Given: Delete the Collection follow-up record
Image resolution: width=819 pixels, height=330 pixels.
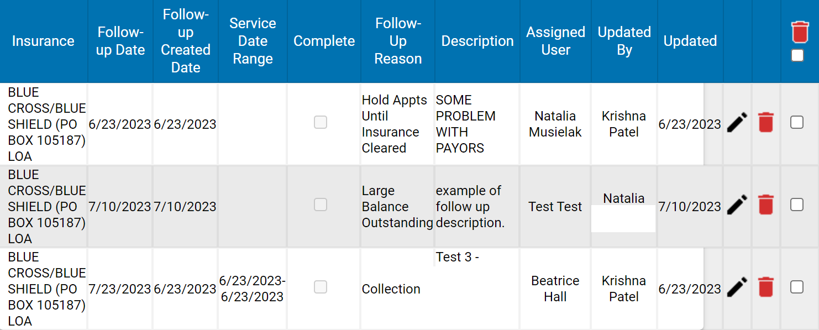Looking at the screenshot, I should (765, 287).
